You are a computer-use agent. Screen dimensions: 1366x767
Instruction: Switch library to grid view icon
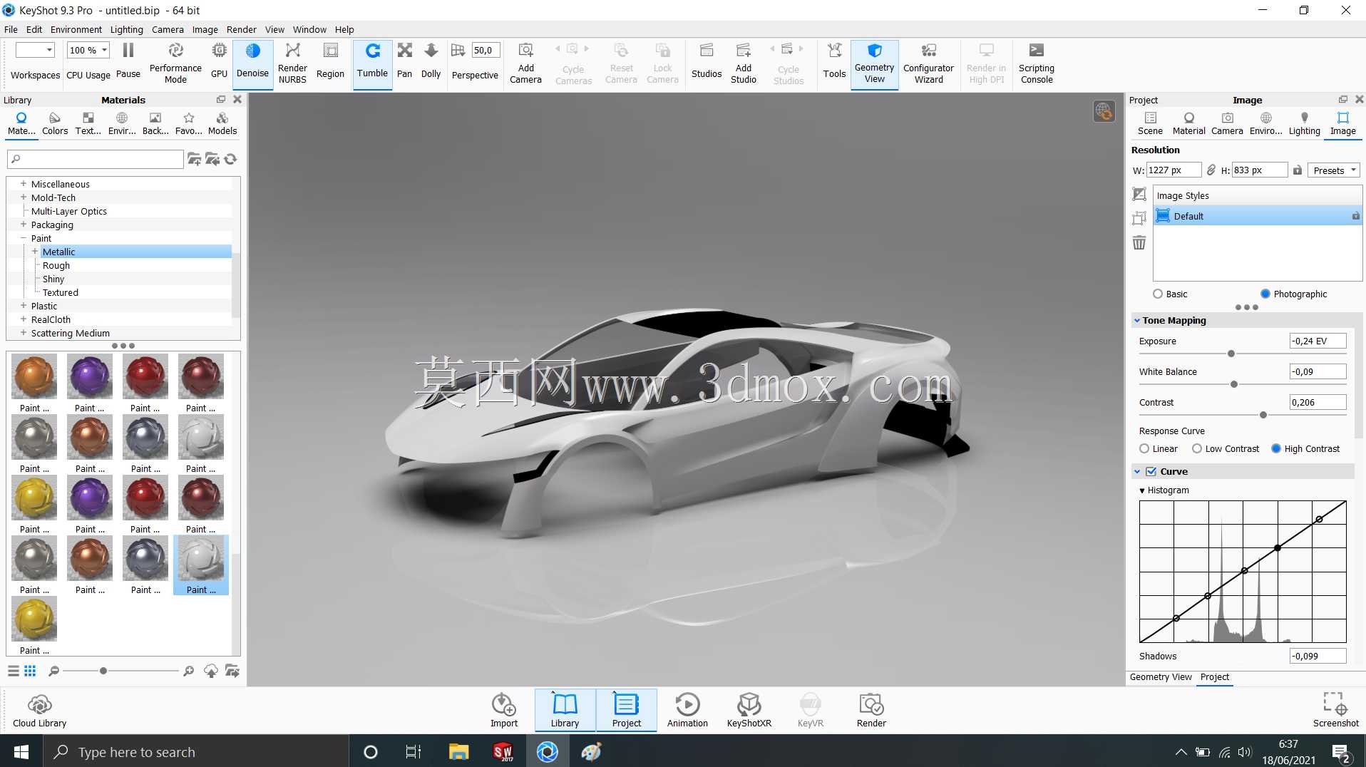pyautogui.click(x=30, y=671)
